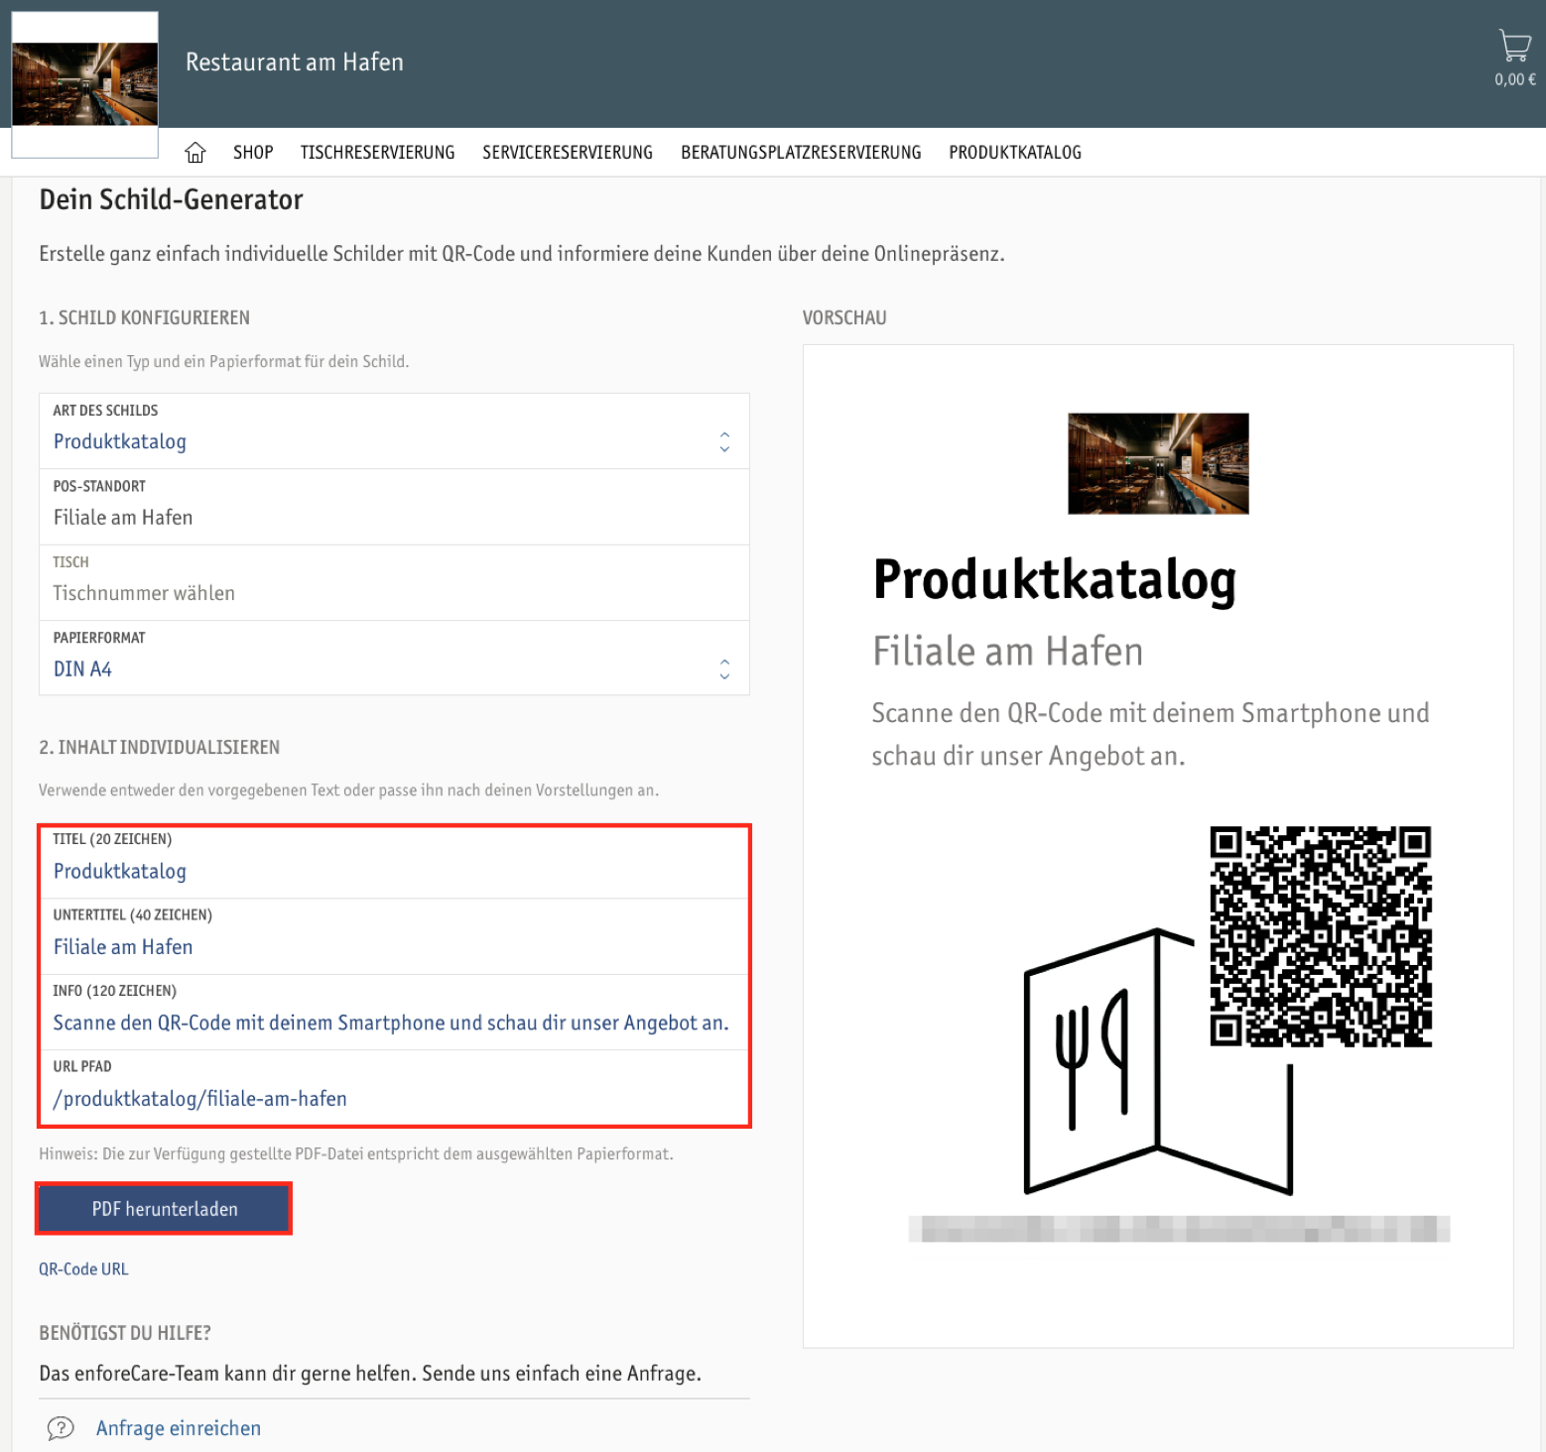Click the Anfrage einreichen link
Image resolution: width=1546 pixels, height=1452 pixels.
click(x=179, y=1428)
